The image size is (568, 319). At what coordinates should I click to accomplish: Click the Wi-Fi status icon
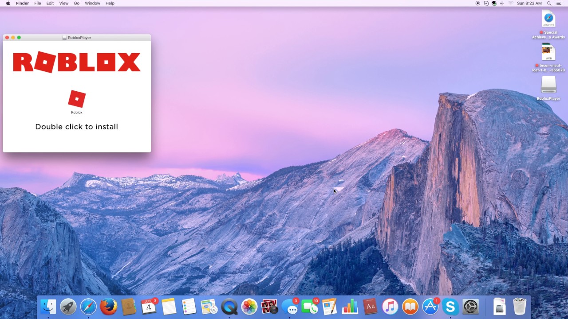510,3
